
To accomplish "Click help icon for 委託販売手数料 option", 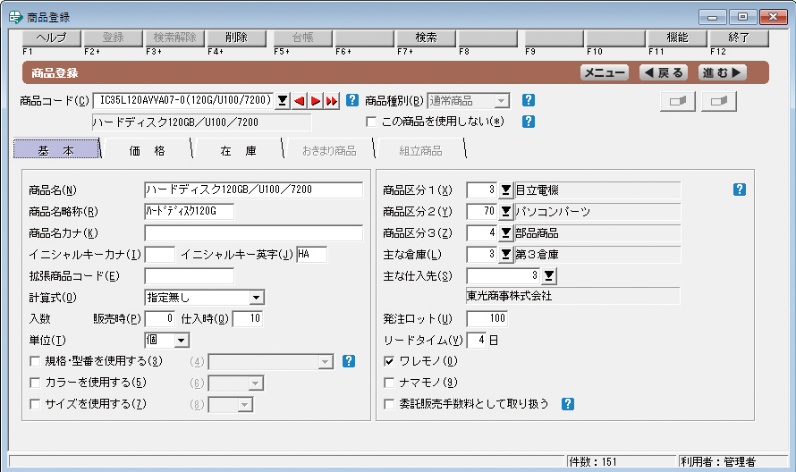I will [567, 404].
